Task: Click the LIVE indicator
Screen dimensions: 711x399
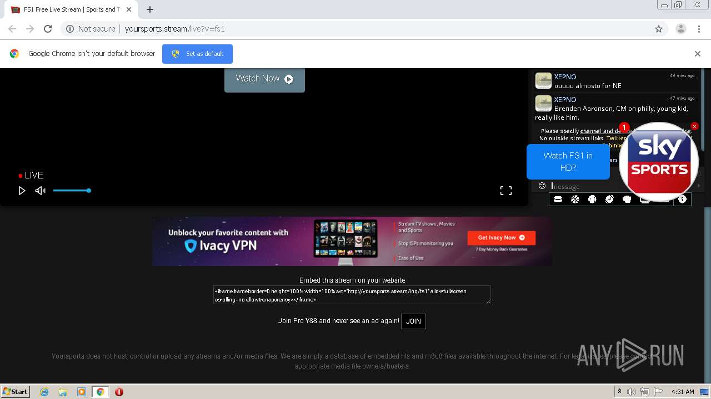Action: point(31,175)
